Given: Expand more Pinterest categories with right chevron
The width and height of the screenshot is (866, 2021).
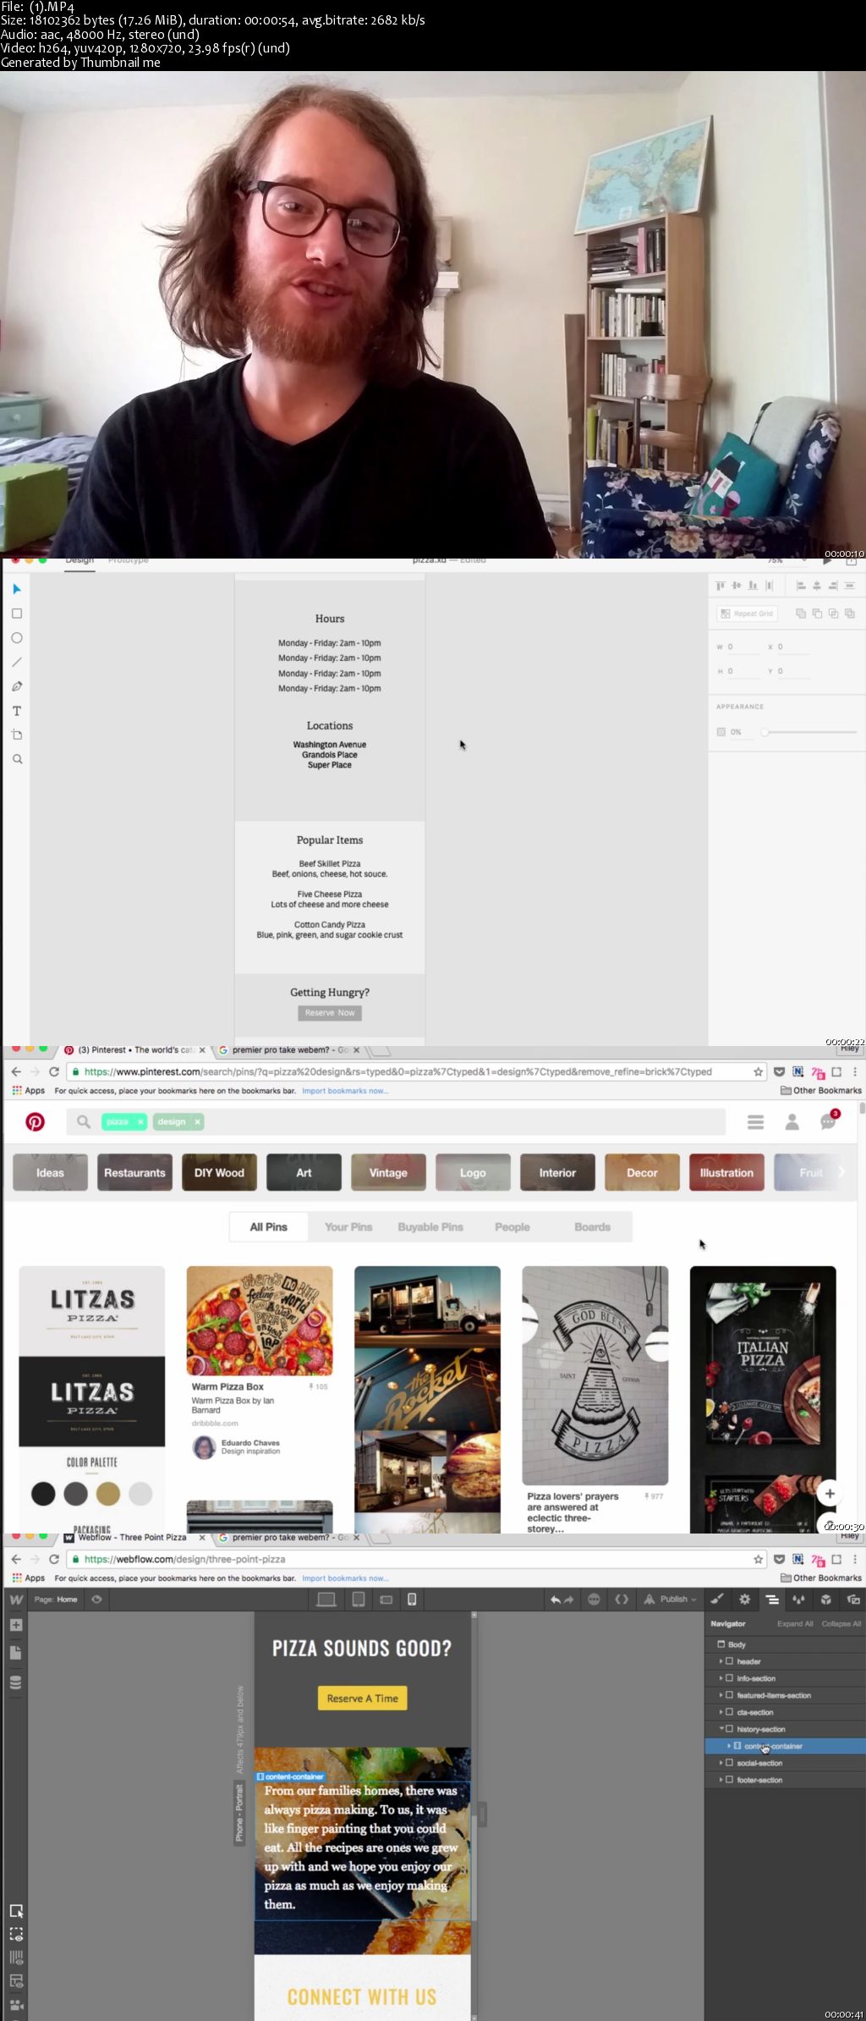Looking at the screenshot, I should [x=841, y=1172].
